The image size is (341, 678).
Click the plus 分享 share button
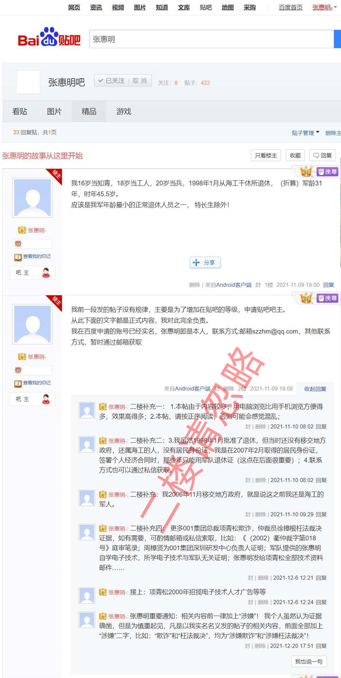point(205,262)
